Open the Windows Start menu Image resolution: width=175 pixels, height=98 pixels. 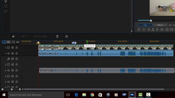click(x=4, y=95)
